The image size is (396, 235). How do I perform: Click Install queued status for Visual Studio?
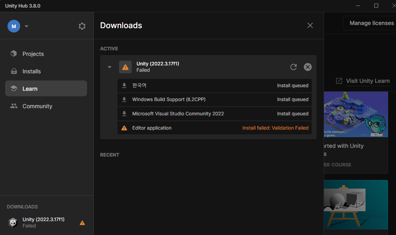pyautogui.click(x=293, y=114)
